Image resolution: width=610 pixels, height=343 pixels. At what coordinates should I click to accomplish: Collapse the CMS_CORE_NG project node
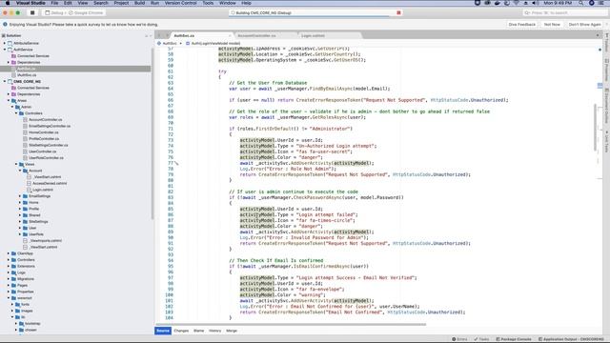coord(5,82)
